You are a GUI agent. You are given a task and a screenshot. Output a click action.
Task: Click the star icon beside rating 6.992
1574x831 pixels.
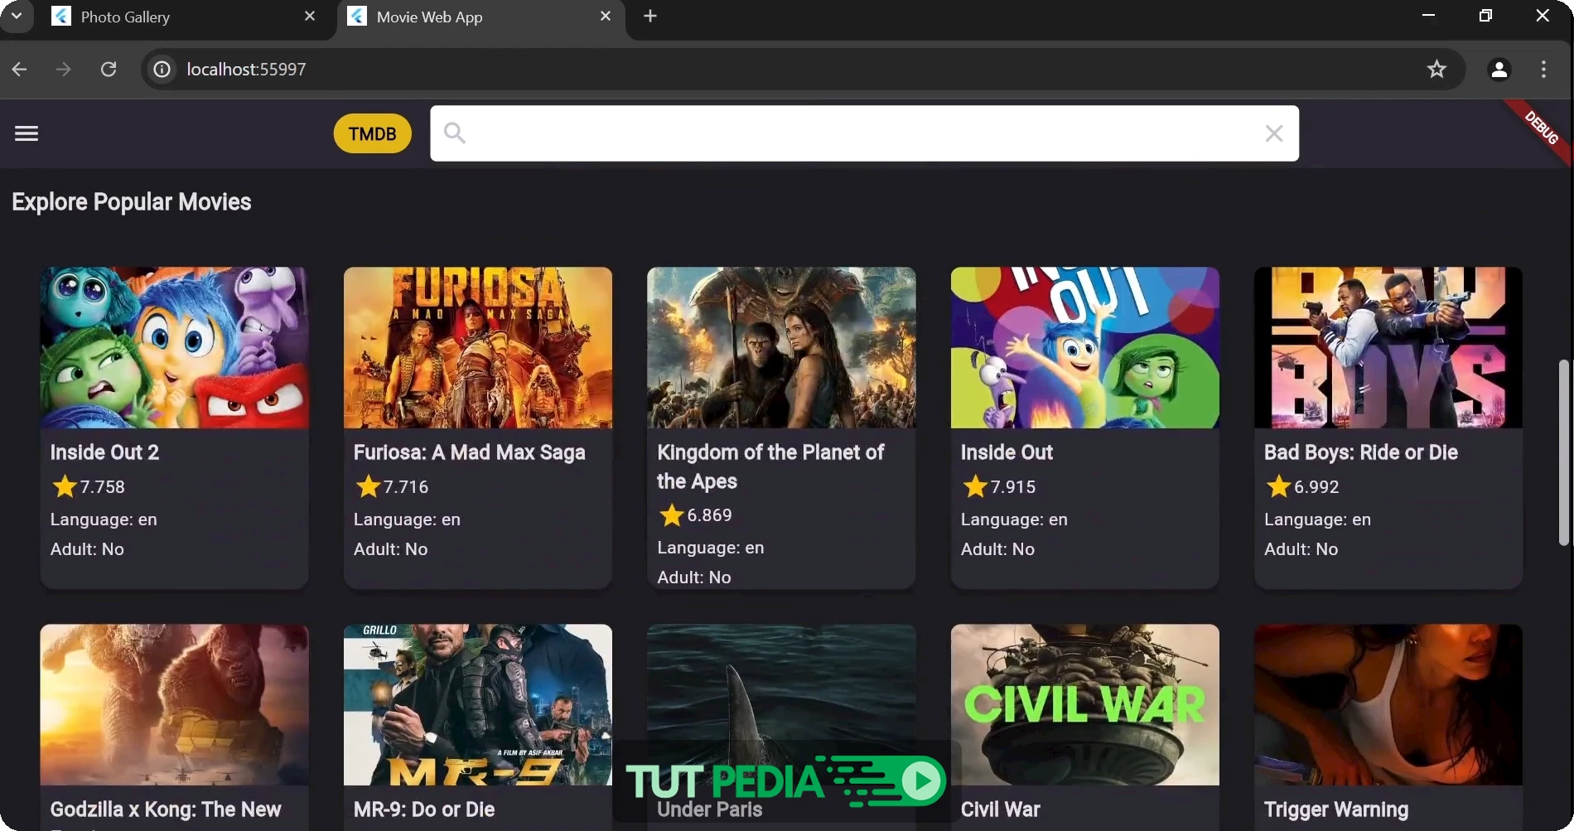pos(1278,486)
